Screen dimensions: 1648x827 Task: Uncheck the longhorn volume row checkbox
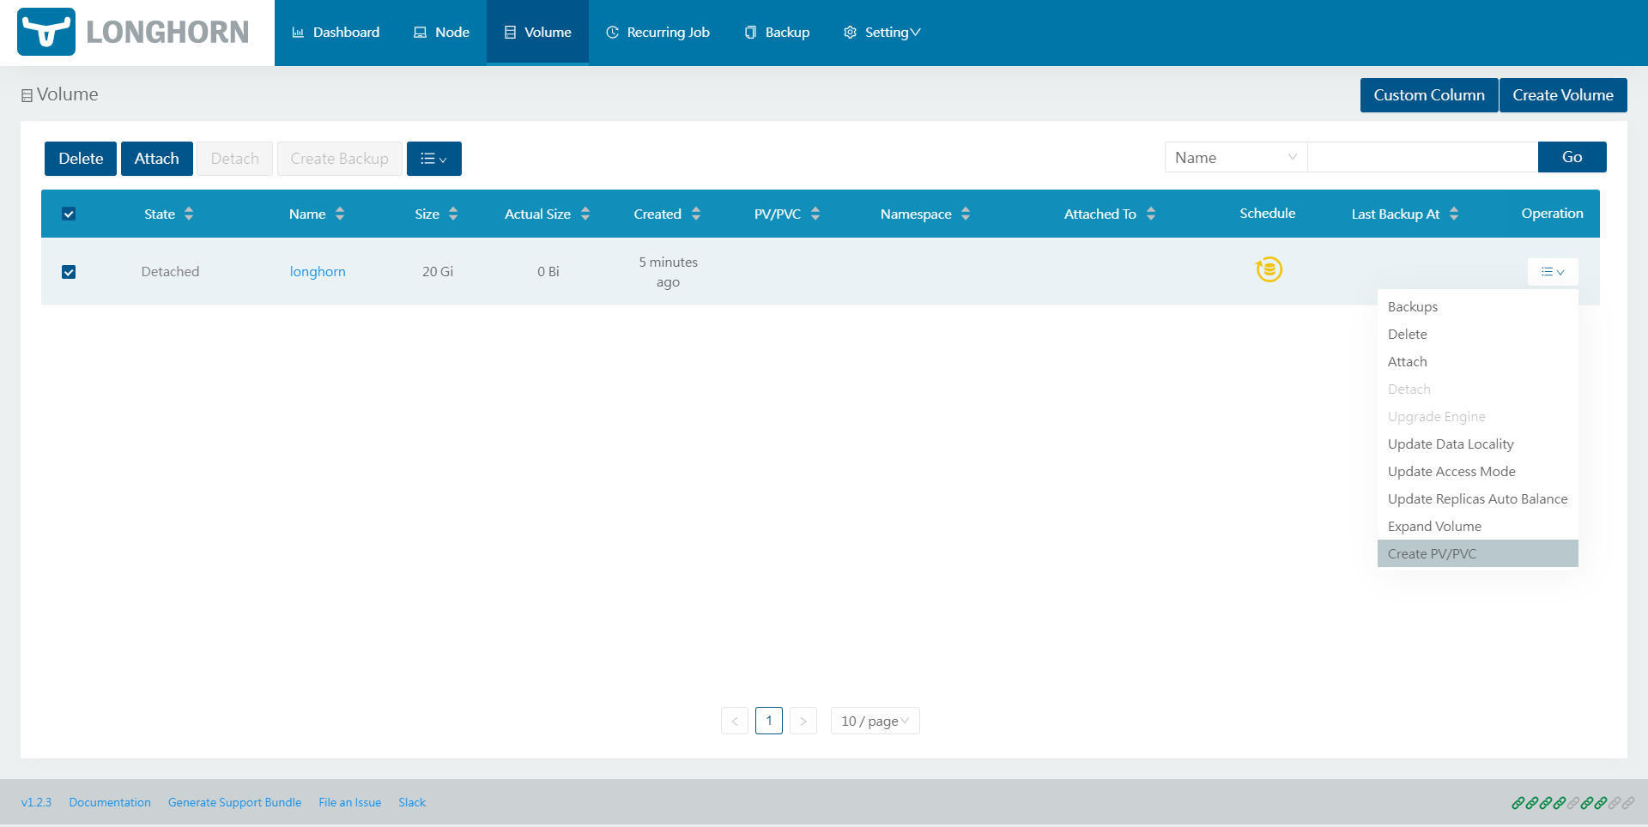coord(69,272)
